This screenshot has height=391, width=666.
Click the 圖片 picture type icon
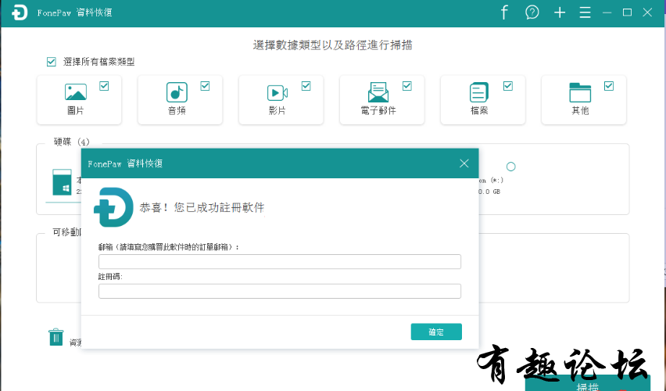(76, 91)
